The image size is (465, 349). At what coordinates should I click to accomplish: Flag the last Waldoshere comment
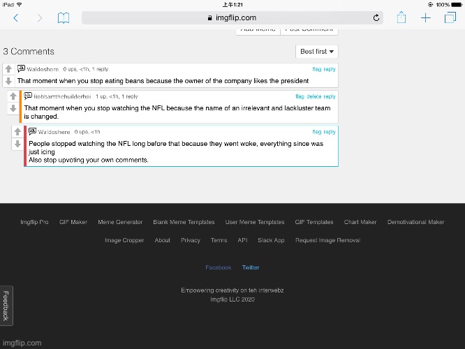317,131
